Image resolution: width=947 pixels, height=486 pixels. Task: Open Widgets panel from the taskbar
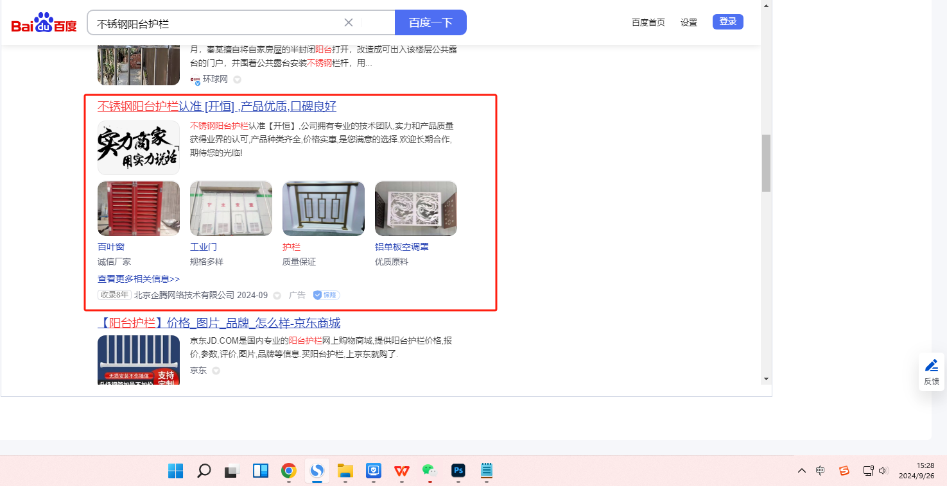click(261, 471)
